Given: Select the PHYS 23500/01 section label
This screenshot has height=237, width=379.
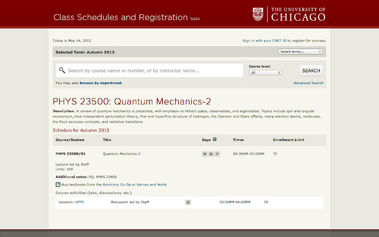Looking at the screenshot, I should (70, 154).
